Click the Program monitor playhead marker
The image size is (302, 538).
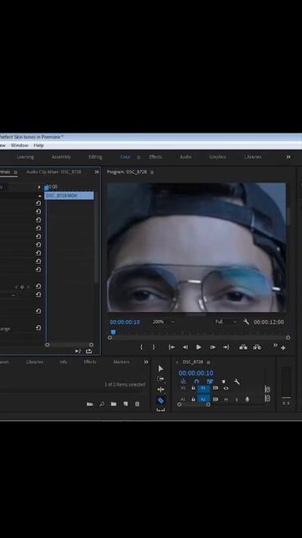pos(113,332)
